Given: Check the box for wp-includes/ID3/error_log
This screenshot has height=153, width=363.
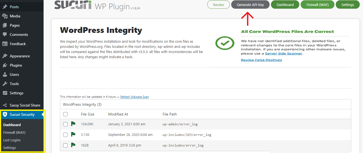Looking at the screenshot, I should (x=65, y=135).
